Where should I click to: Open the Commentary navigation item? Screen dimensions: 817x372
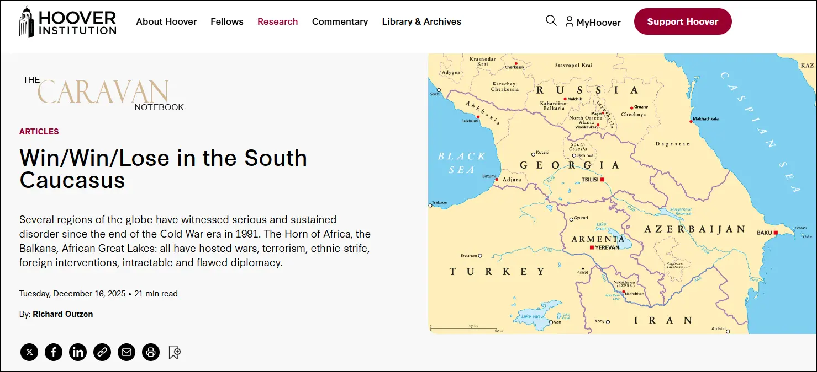coord(340,22)
